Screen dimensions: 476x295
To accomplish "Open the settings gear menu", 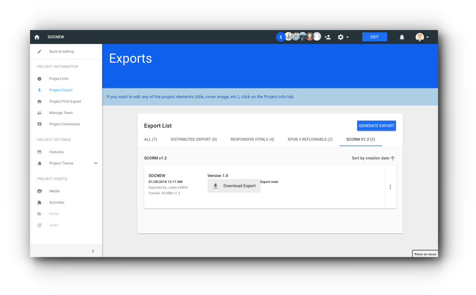I will coord(343,37).
